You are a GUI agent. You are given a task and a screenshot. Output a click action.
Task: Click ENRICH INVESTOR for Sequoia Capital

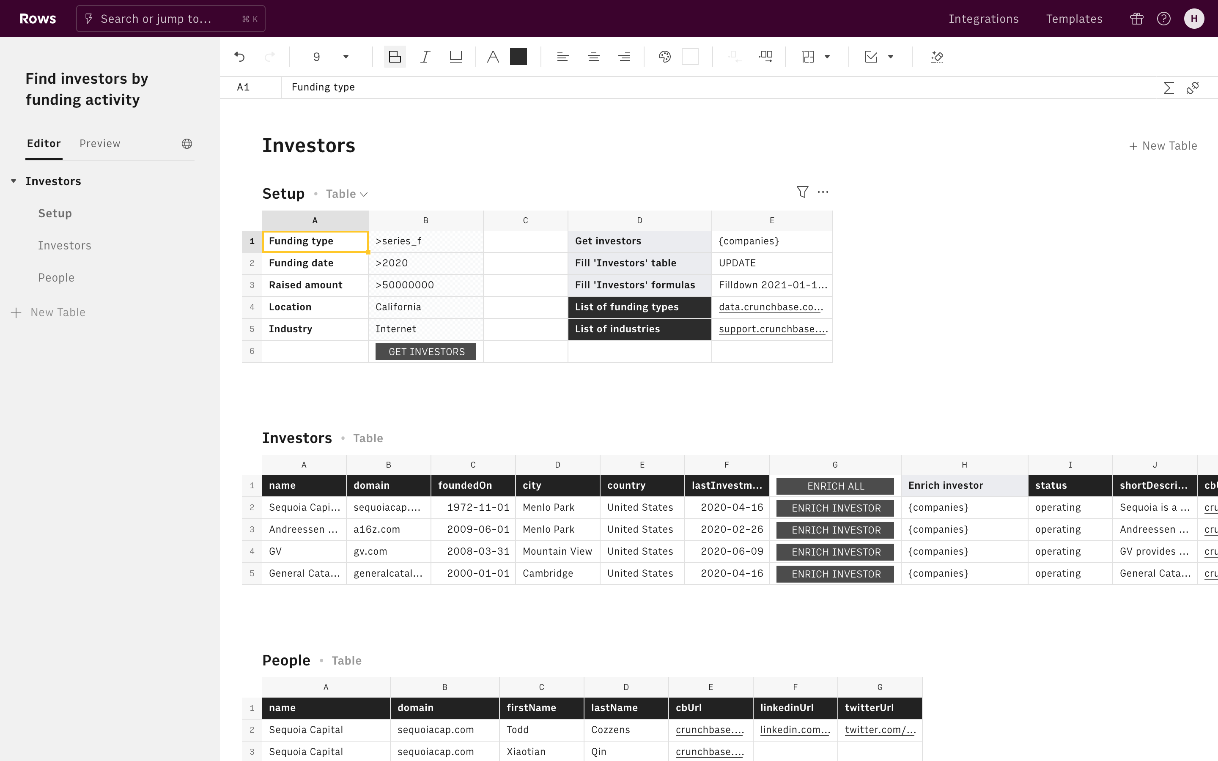(835, 508)
